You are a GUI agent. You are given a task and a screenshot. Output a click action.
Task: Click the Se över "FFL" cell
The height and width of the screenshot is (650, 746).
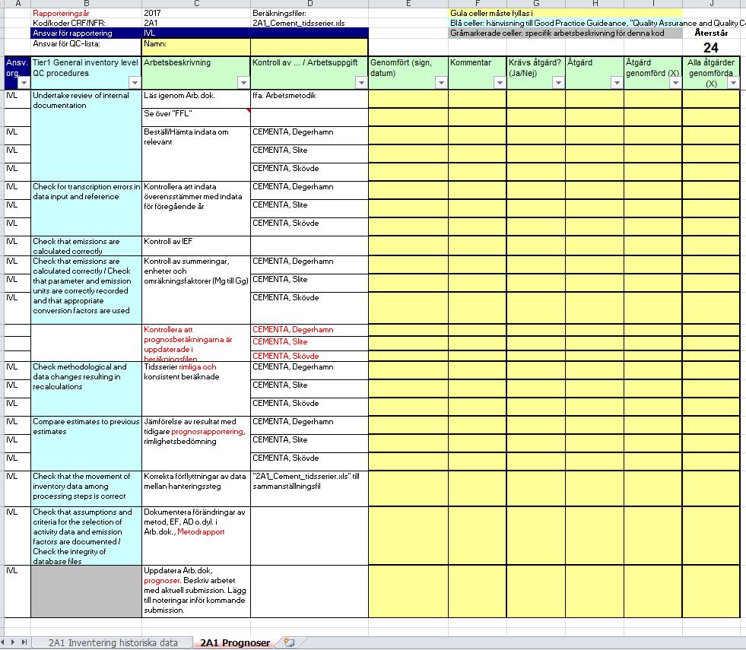pyautogui.click(x=196, y=117)
